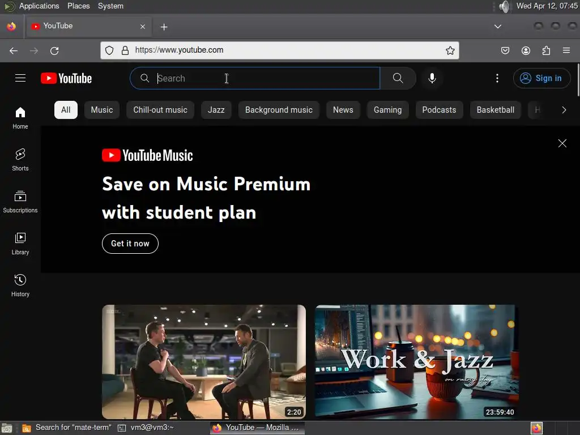Start voice search with microphone icon
The height and width of the screenshot is (435, 580).
(432, 78)
